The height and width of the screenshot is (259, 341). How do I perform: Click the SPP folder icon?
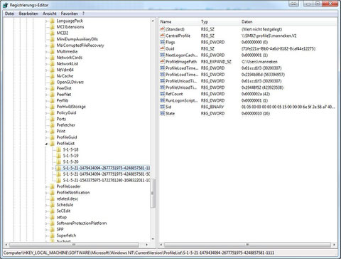tap(52, 229)
